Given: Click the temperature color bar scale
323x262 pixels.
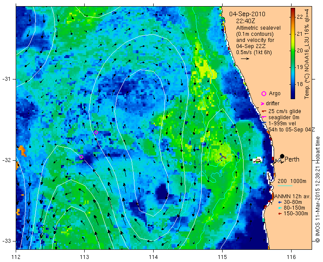Looking at the screenshot, I should click(x=293, y=53).
